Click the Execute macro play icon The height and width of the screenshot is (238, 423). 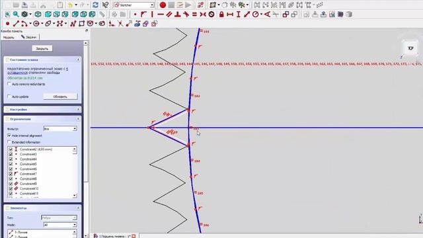pos(188,5)
